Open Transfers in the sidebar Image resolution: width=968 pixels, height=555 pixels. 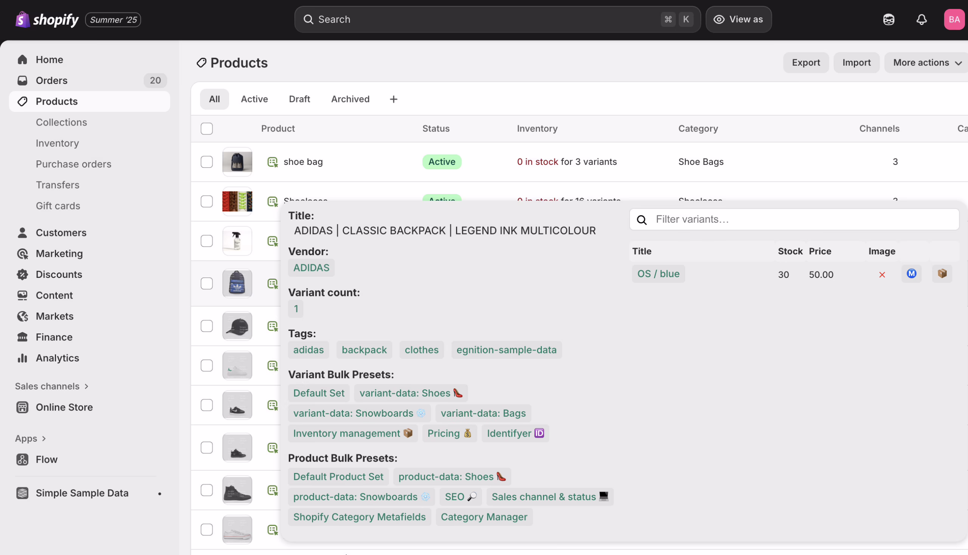coord(57,185)
